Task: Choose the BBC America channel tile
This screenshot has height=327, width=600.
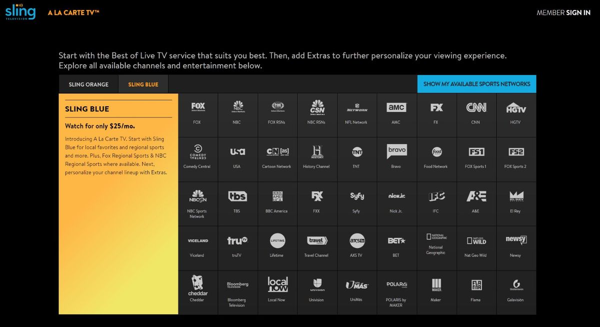Action: tap(277, 204)
